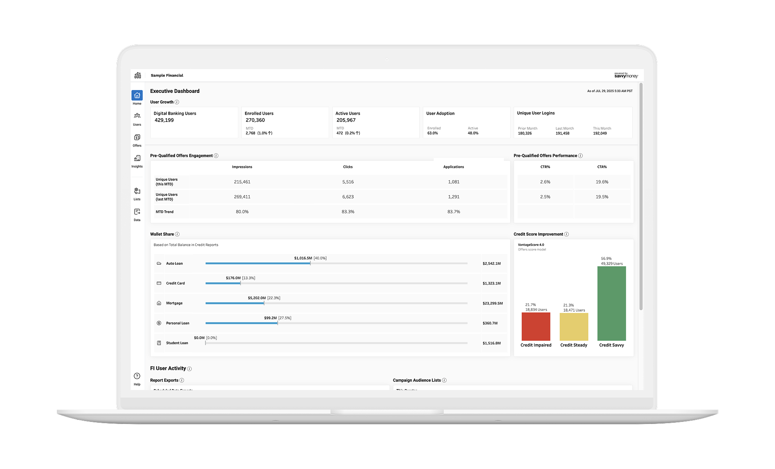Viewport: 775px width, 469px height.
Task: Click the dashboard logo icon top-left
Action: (x=138, y=75)
